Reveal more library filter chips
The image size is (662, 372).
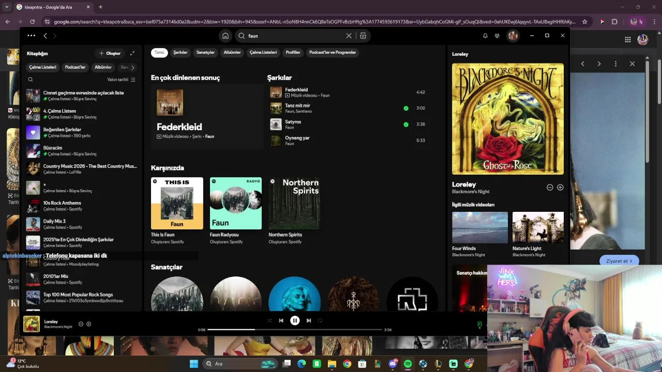(132, 67)
